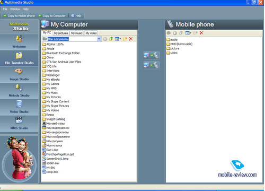Screen dimensions: 265x191
Task: Create new folder in My Computer pane
Action: click(125, 39)
